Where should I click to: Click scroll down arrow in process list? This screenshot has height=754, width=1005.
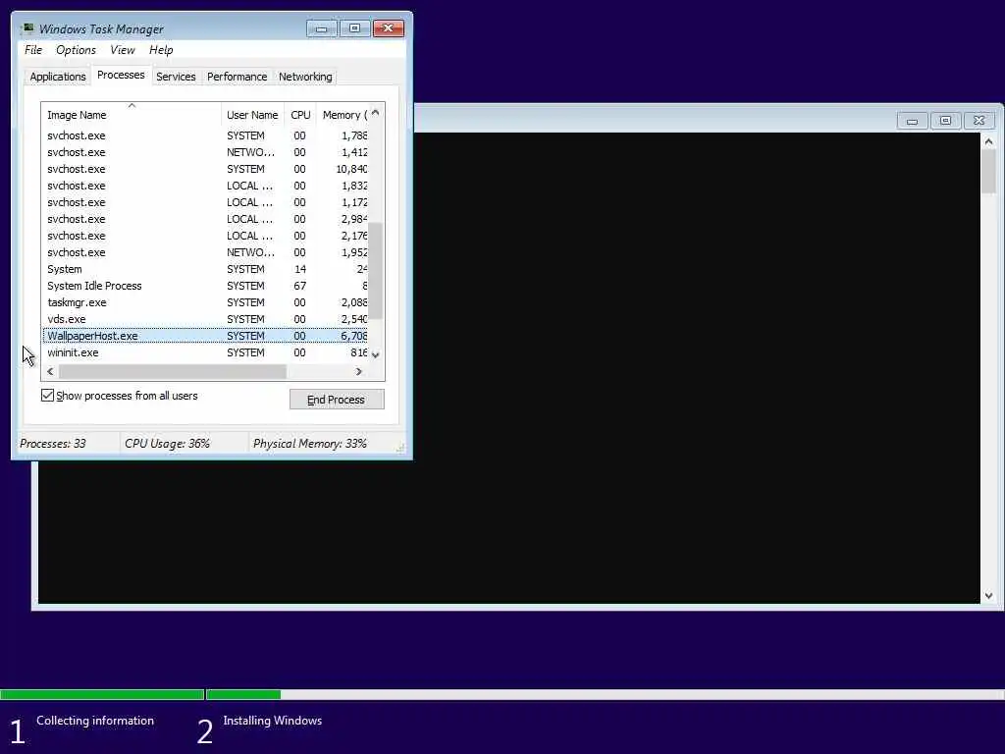(x=376, y=354)
